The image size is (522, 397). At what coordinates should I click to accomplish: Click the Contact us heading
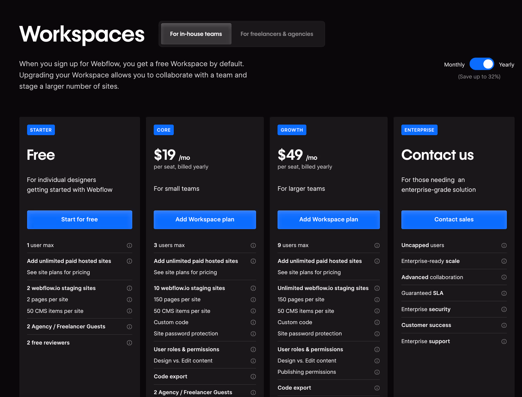click(x=438, y=155)
